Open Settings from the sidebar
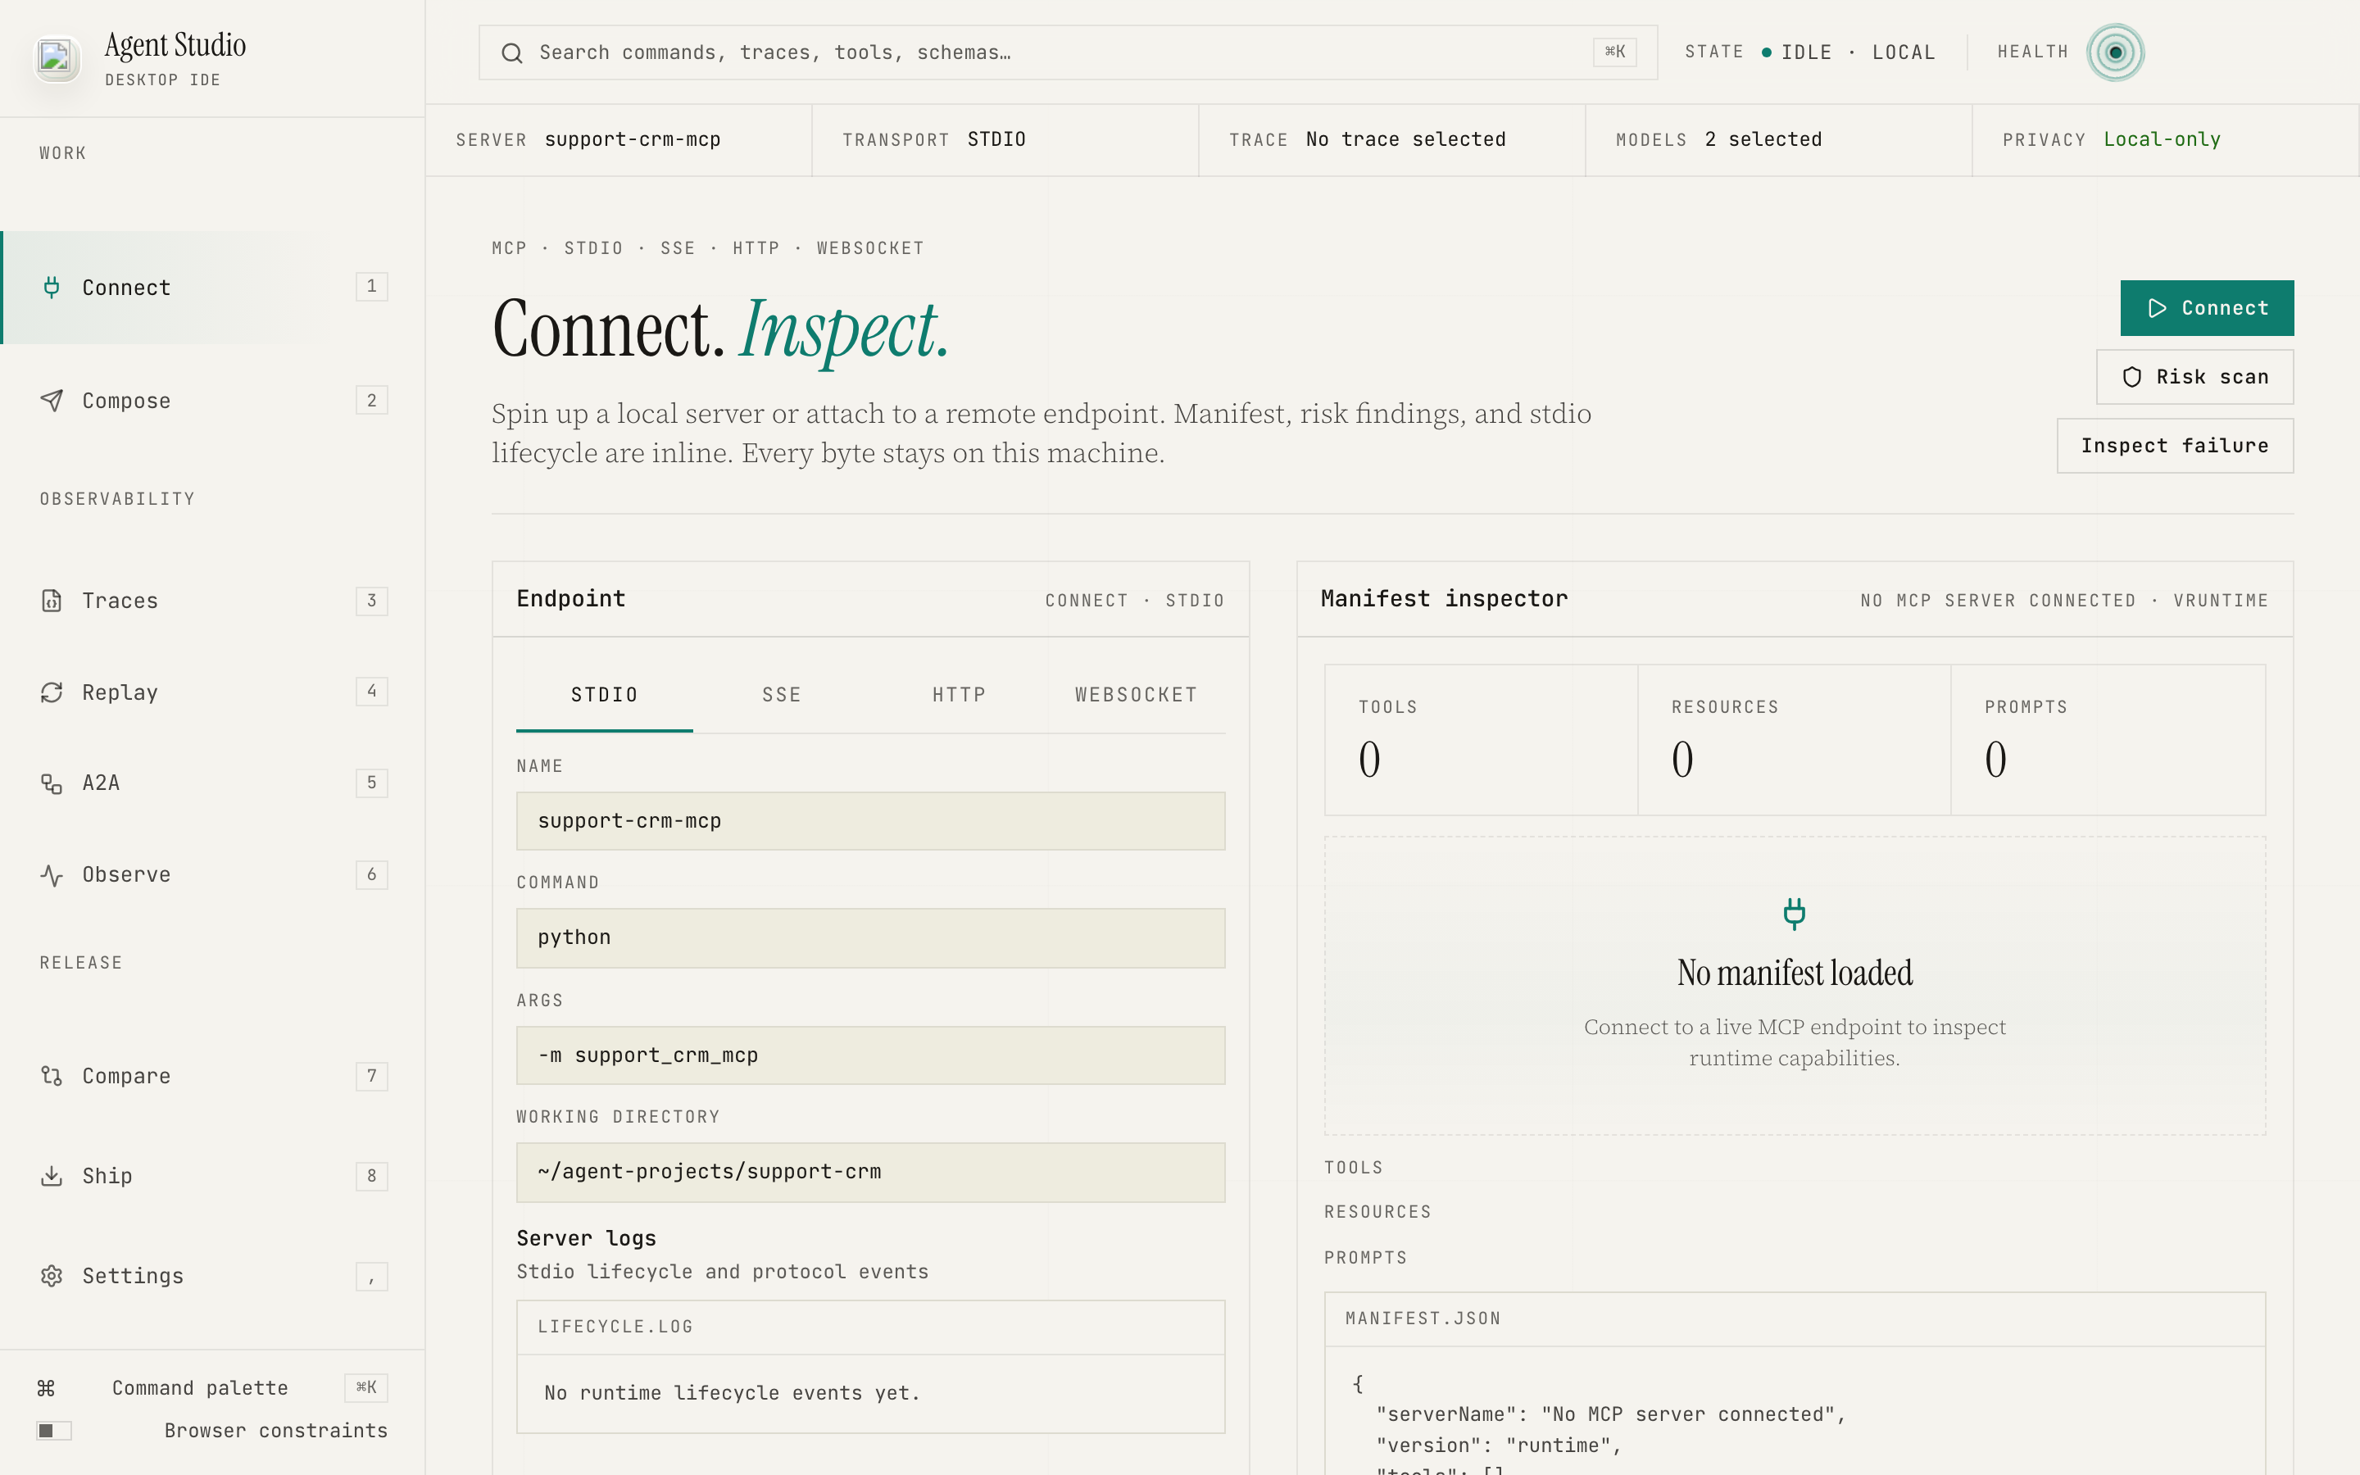Image resolution: width=2360 pixels, height=1475 pixels. [x=212, y=1276]
